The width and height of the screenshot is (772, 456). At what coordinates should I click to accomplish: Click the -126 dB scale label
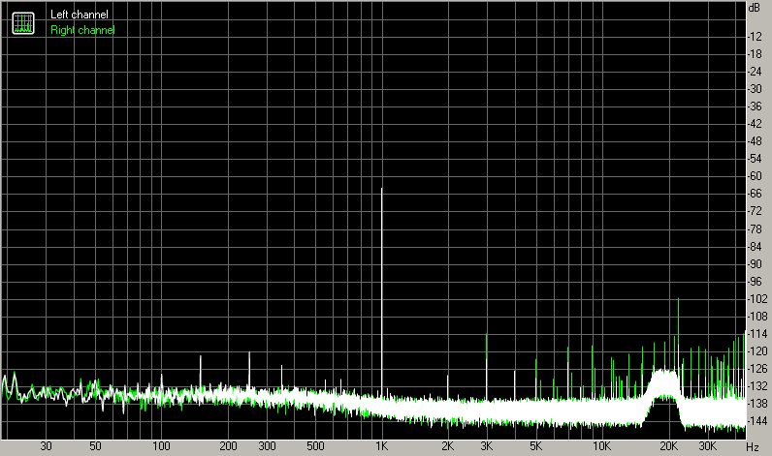(x=757, y=369)
